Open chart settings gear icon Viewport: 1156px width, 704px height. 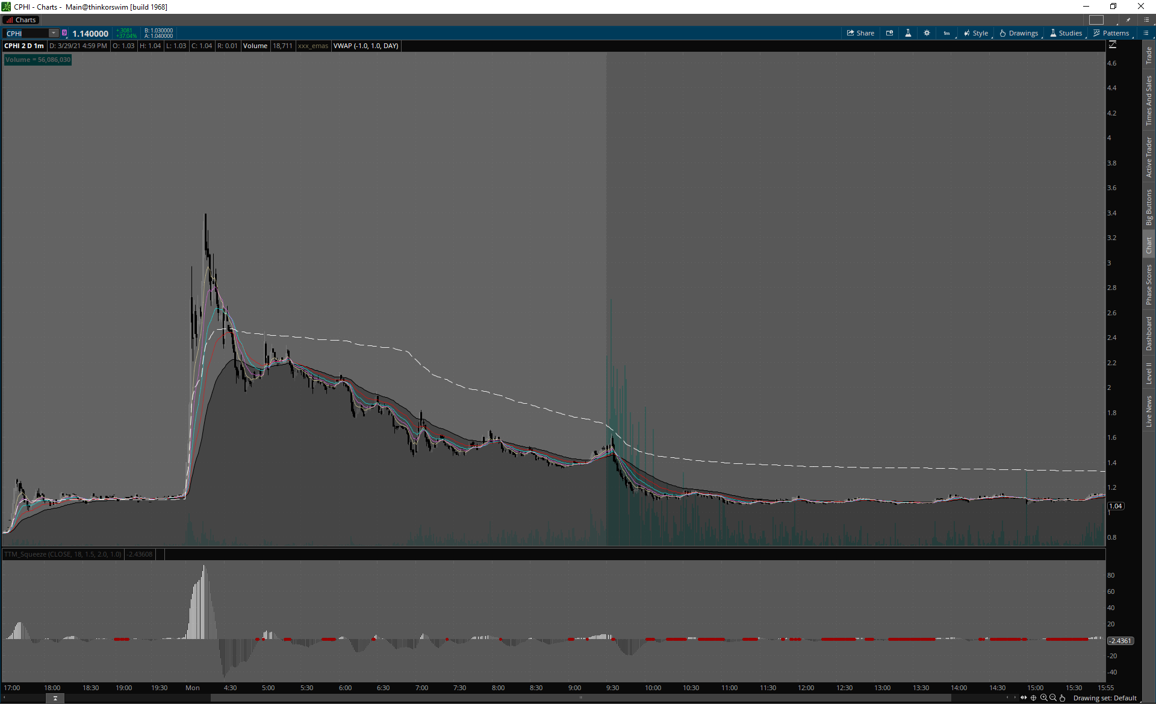[x=927, y=33]
